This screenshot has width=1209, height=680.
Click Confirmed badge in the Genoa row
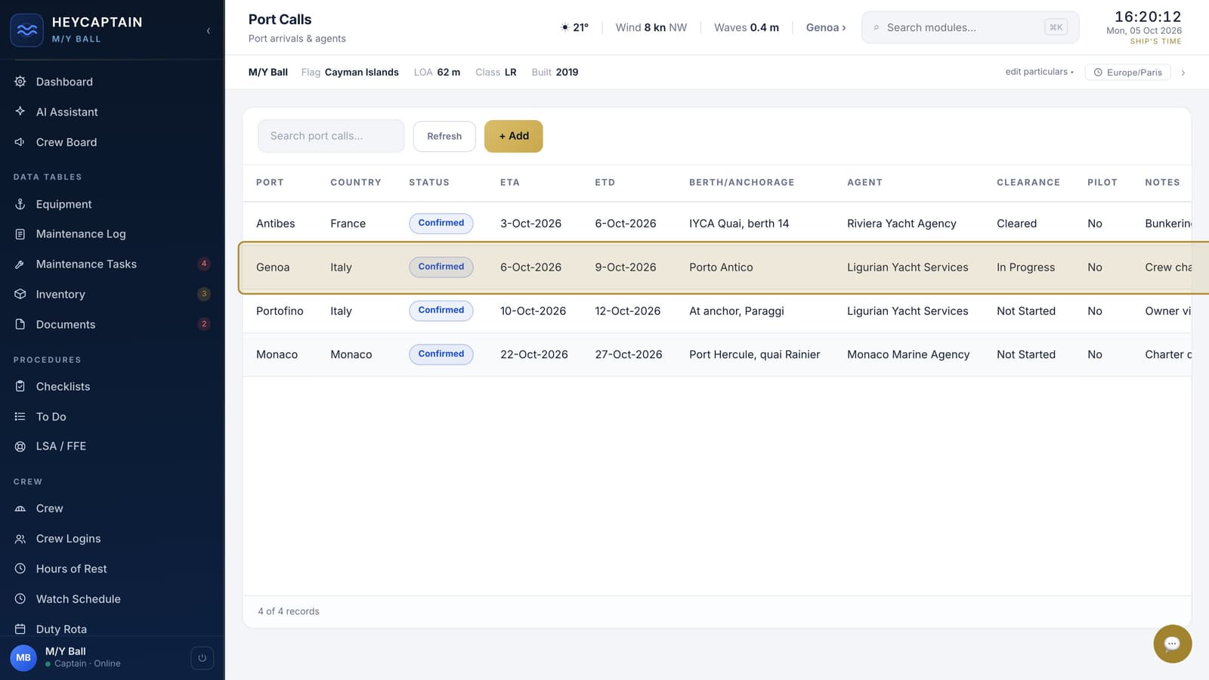[x=441, y=267]
